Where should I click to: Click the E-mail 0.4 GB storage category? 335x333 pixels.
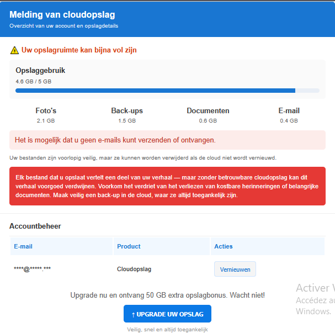click(x=289, y=115)
